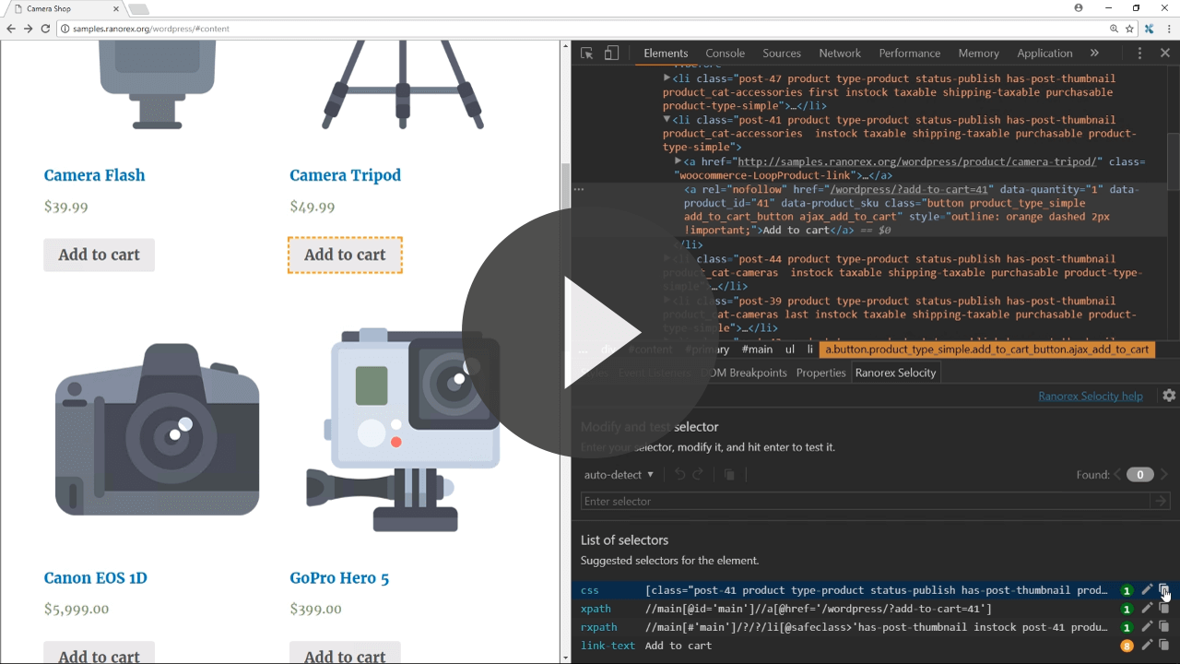Open the Application tab
1180x664 pixels.
pos(1044,53)
